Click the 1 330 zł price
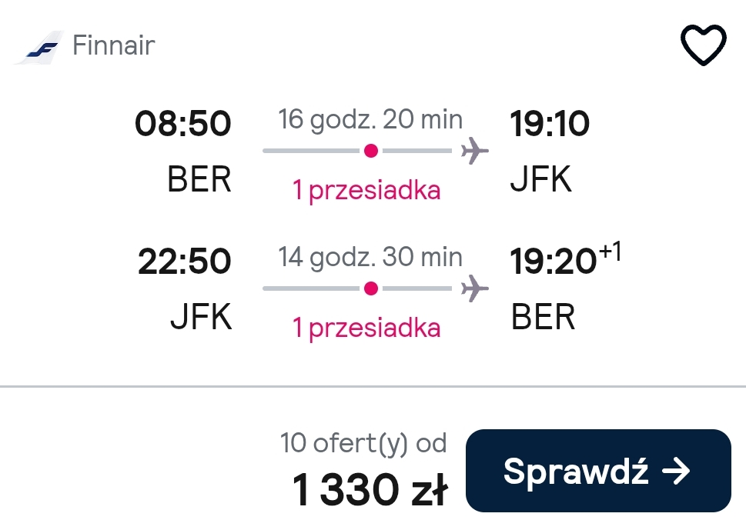The height and width of the screenshot is (520, 746). (x=370, y=489)
